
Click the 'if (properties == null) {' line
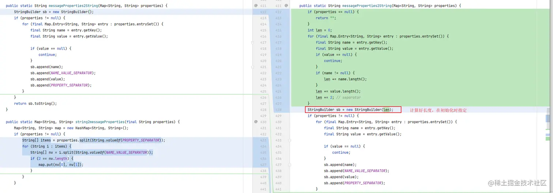click(333, 12)
